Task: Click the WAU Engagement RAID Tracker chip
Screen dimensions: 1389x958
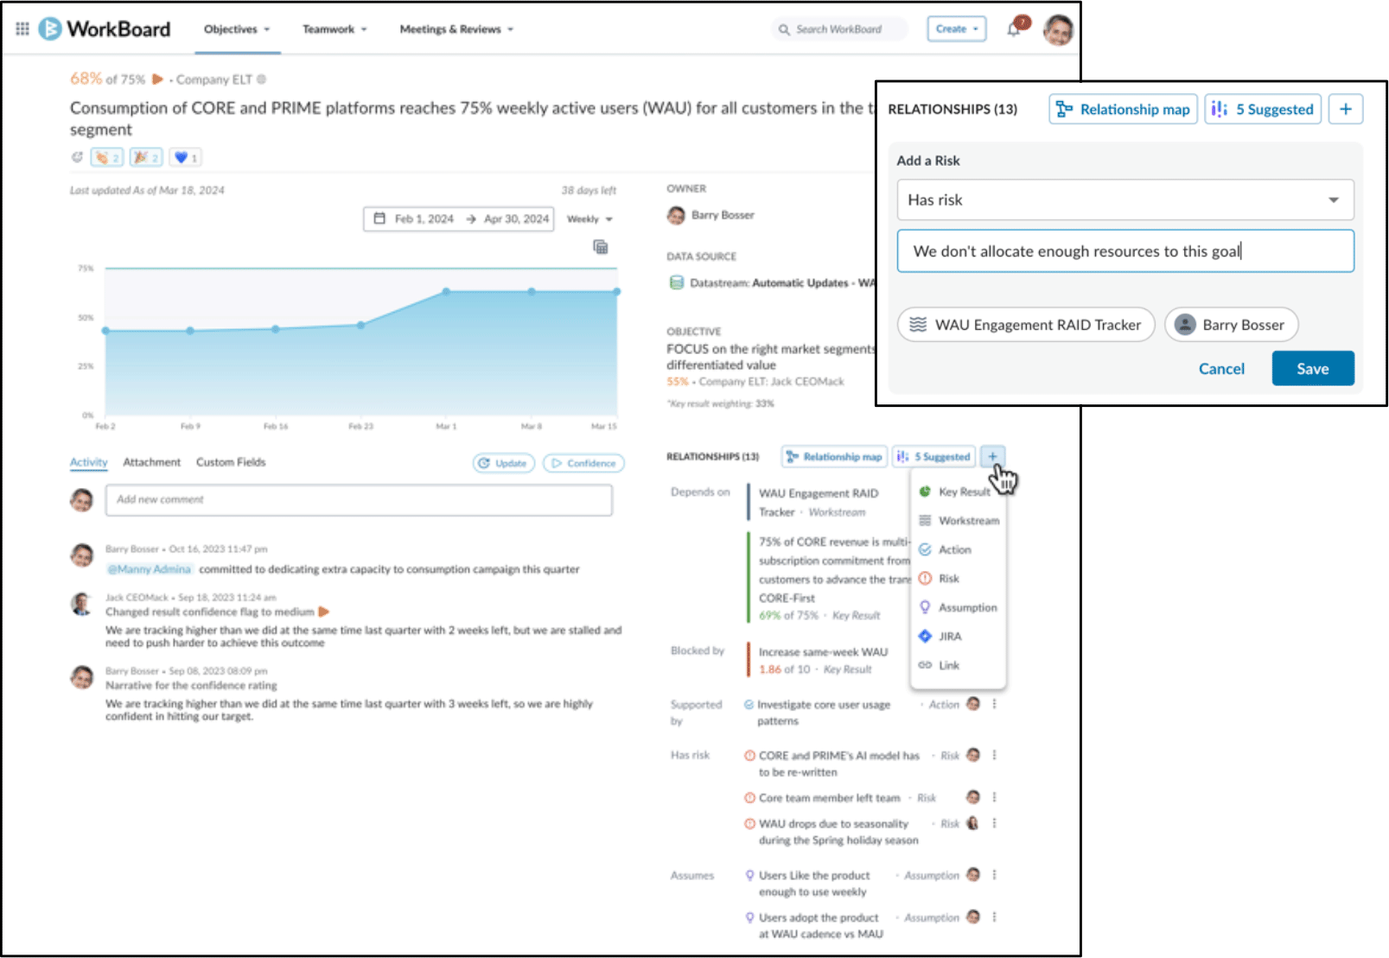Action: coord(1026,325)
